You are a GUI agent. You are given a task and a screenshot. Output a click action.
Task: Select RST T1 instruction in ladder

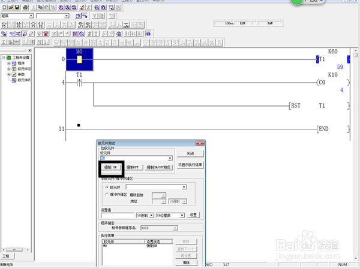click(319, 105)
